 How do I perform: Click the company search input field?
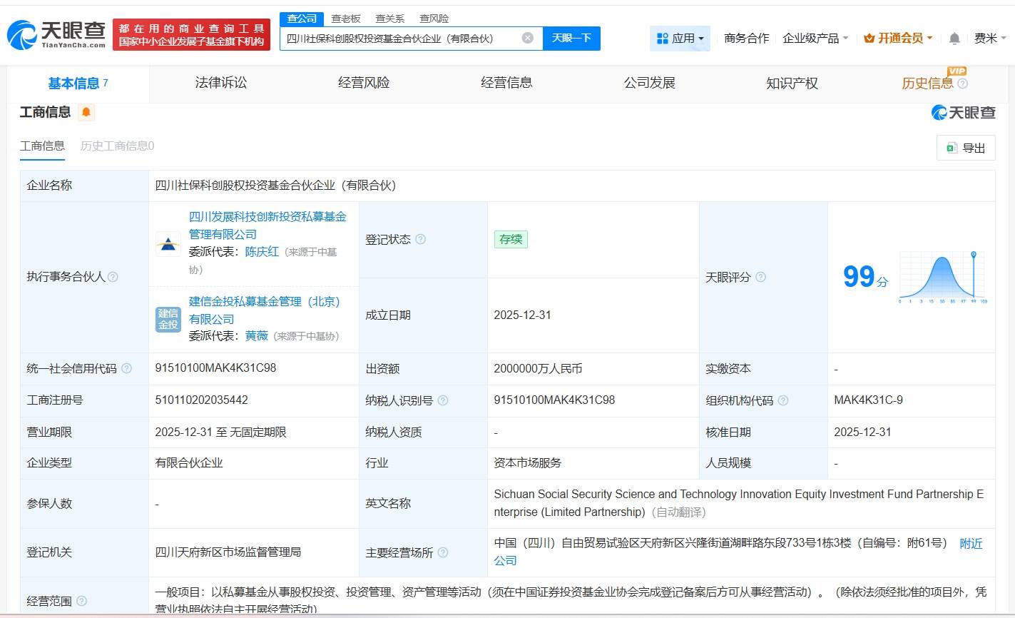pyautogui.click(x=401, y=38)
